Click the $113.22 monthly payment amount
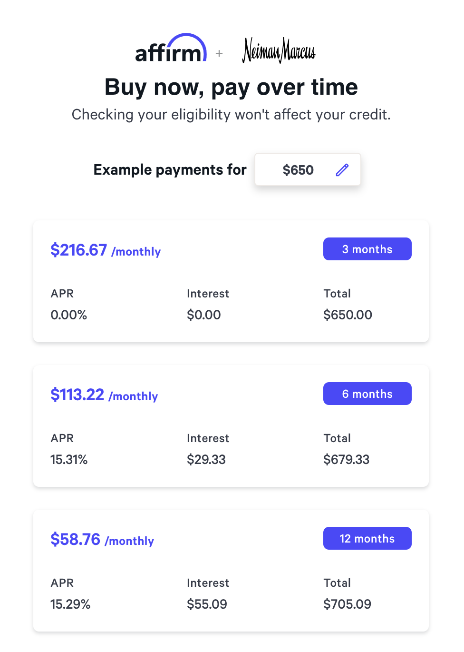 pyautogui.click(x=77, y=395)
